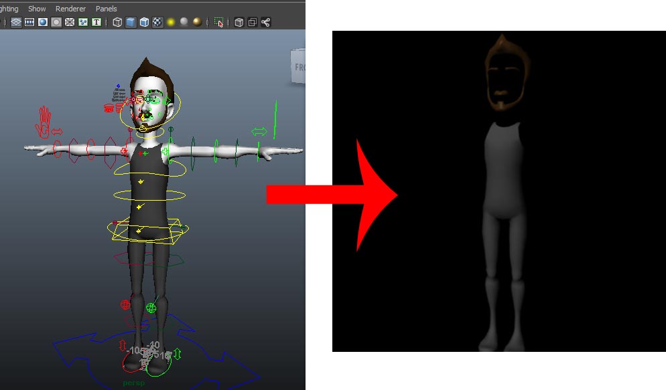666x390 pixels.
Task: Toggle the Safe Title 'T' icon
Action: [x=96, y=22]
